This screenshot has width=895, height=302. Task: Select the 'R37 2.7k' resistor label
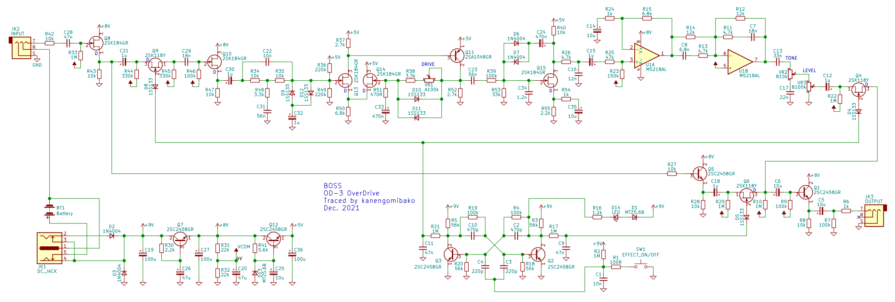click(x=340, y=42)
